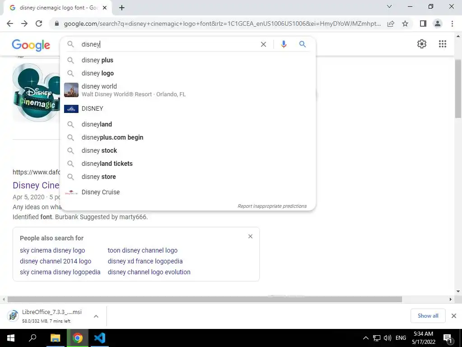The height and width of the screenshot is (347, 462).
Task: Click into the search field containing disney
Action: tap(168, 44)
